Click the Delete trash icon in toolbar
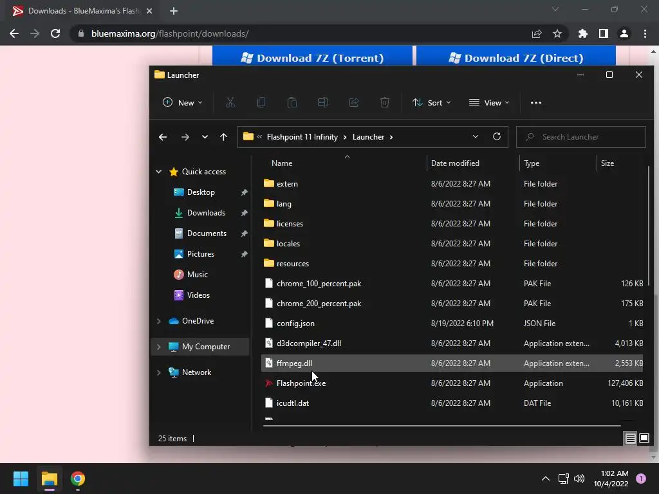 click(385, 102)
